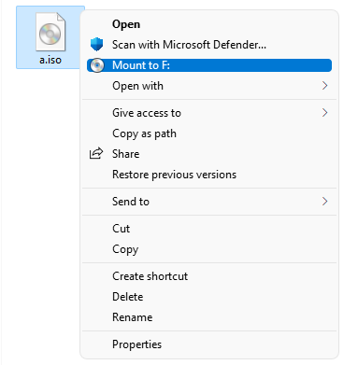
Task: Click the disc icon beside Mount to F:
Action: 97,65
